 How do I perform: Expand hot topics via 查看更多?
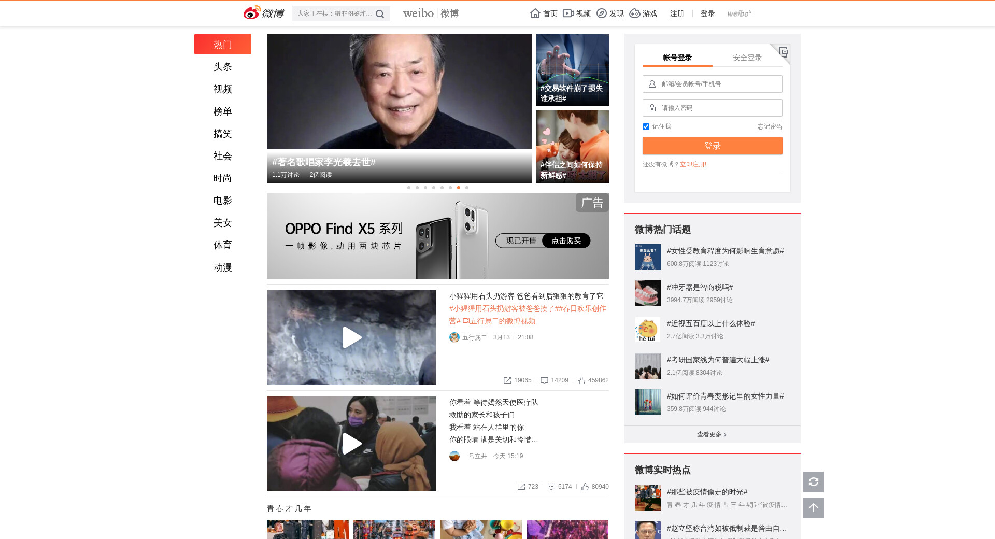(712, 434)
